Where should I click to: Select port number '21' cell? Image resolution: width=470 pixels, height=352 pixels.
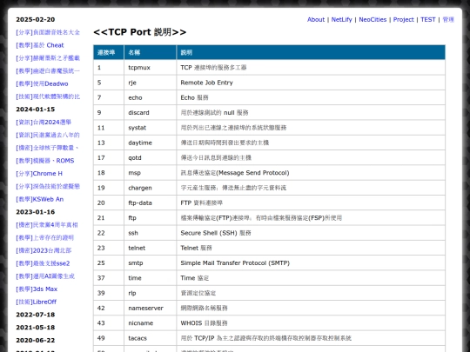click(x=109, y=218)
